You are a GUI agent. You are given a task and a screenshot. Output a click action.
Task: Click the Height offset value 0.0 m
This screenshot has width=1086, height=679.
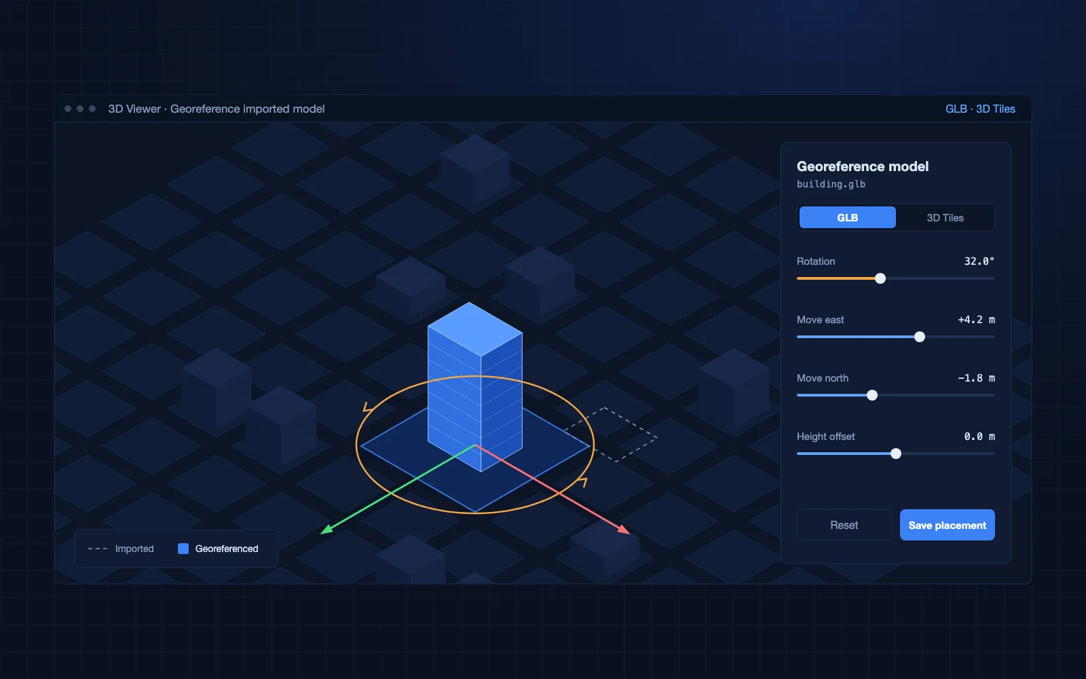979,436
